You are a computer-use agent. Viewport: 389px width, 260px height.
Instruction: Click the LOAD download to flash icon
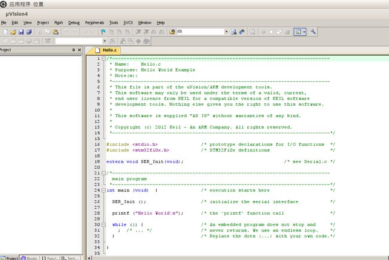coord(47,41)
